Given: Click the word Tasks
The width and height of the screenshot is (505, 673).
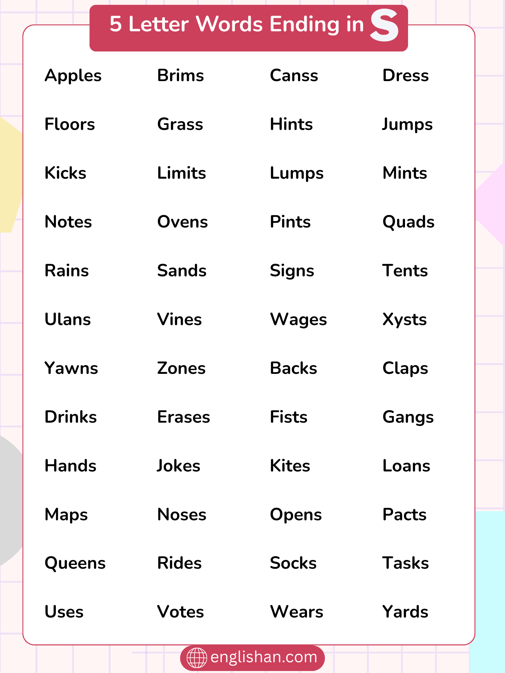Looking at the screenshot, I should (x=406, y=563).
